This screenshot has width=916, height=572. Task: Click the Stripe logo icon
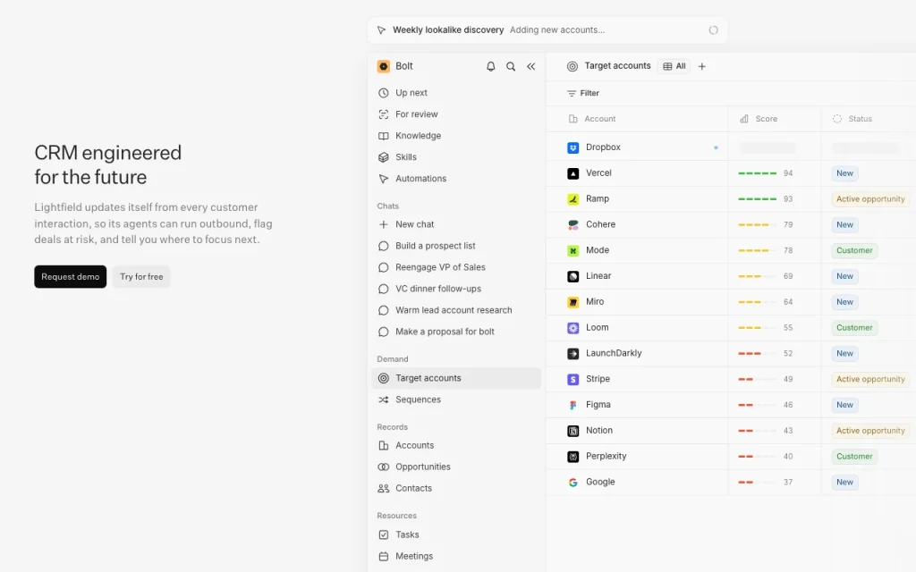tap(573, 379)
